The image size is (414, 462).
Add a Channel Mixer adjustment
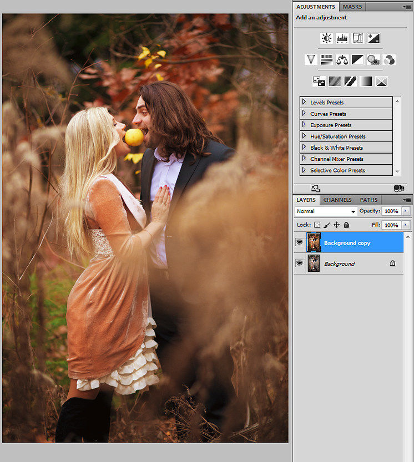click(x=389, y=60)
